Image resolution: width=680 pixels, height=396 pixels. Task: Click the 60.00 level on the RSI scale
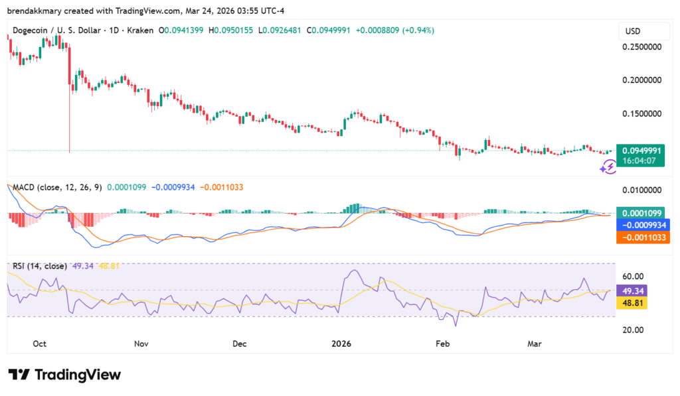634,277
